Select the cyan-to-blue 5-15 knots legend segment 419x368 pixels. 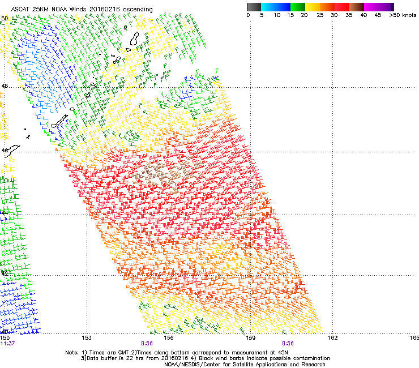coord(276,7)
